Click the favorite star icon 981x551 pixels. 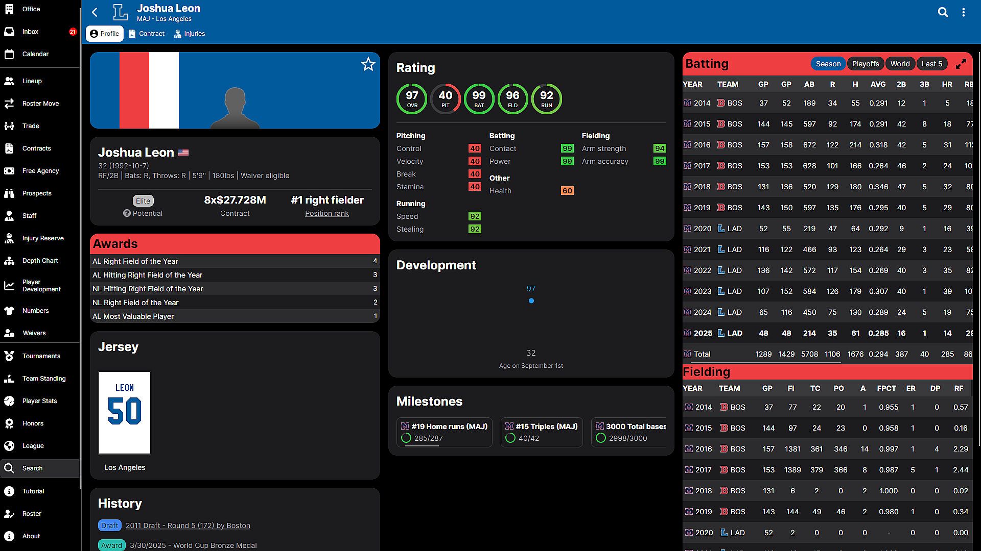[368, 64]
